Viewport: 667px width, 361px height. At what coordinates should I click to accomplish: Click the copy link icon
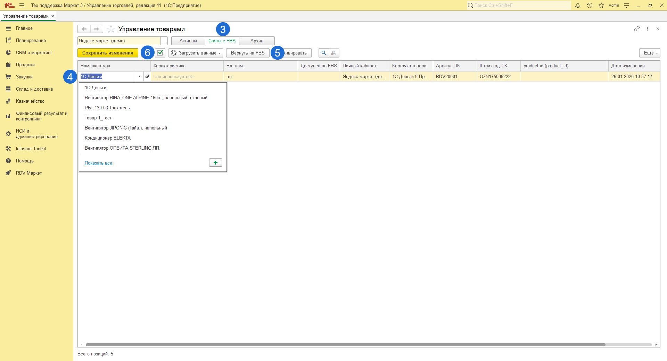click(x=637, y=29)
